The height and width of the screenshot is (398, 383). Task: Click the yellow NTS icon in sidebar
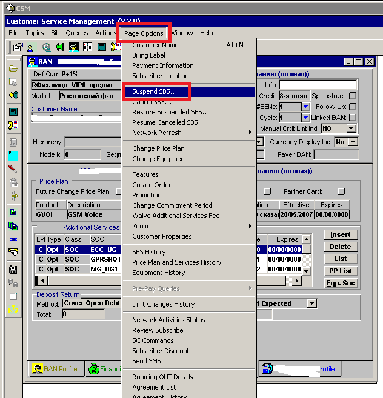coord(13,310)
